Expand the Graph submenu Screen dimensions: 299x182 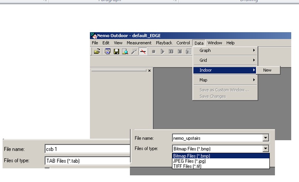tap(225, 51)
